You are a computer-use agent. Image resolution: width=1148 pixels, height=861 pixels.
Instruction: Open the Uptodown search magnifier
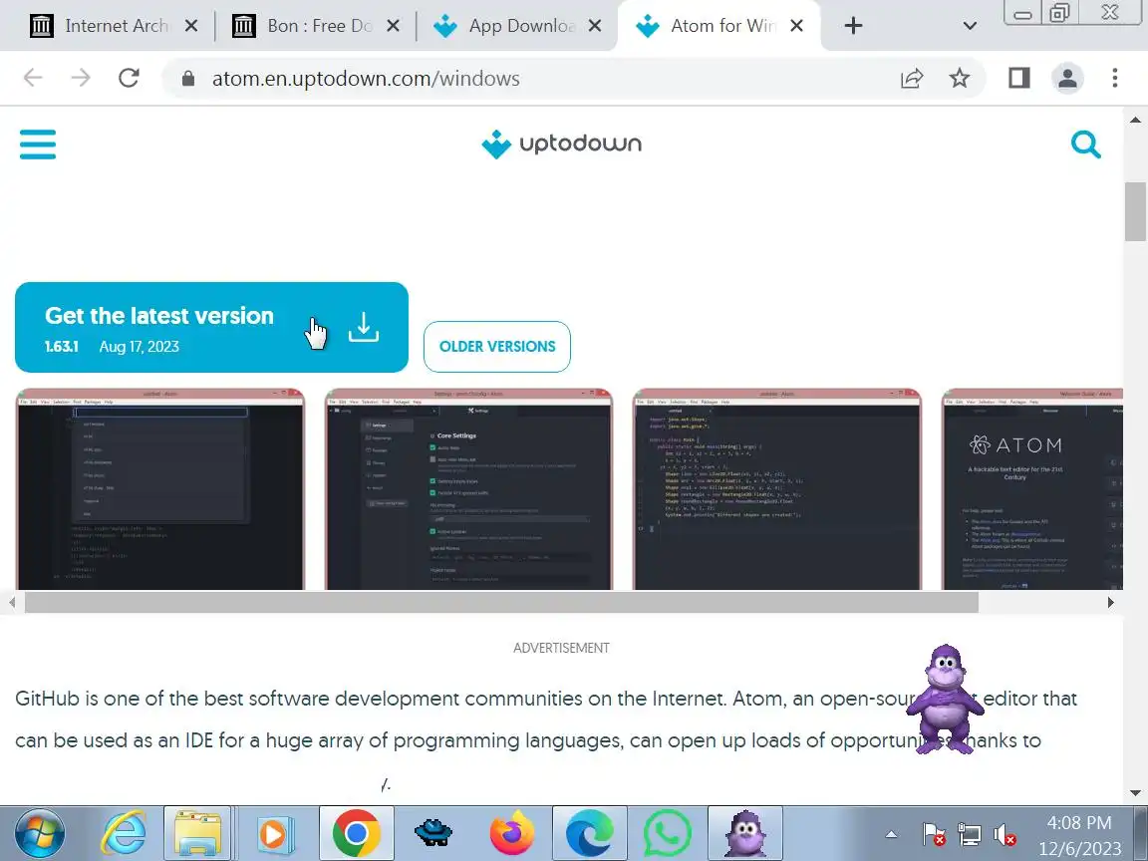click(x=1085, y=144)
